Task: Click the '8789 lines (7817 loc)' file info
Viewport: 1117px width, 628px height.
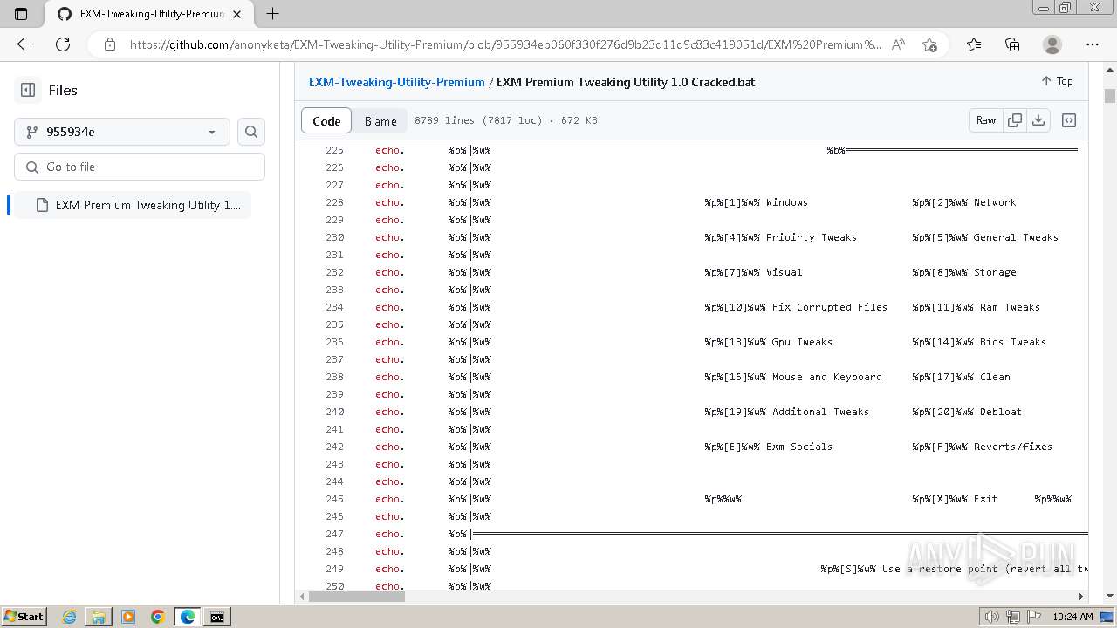Action: (478, 120)
